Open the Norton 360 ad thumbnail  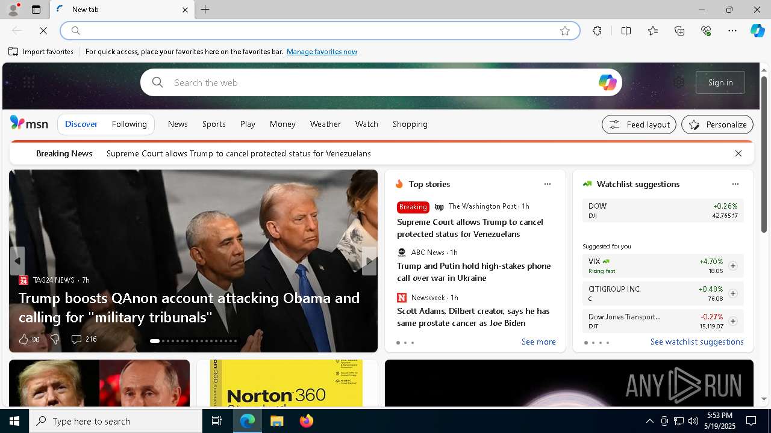(x=287, y=383)
